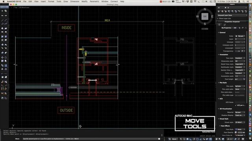This screenshot has width=252, height=141.
Task: Click the S compass letter on ViewCube
Action: click(x=205, y=24)
